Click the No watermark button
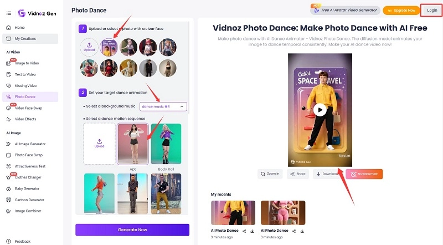This screenshot has width=443, height=245. (x=364, y=173)
